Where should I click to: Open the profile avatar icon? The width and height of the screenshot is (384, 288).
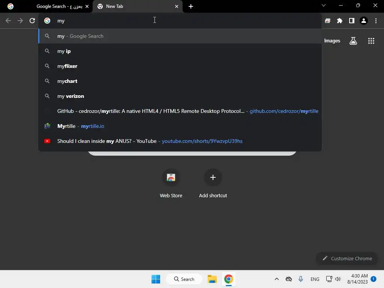(364, 21)
